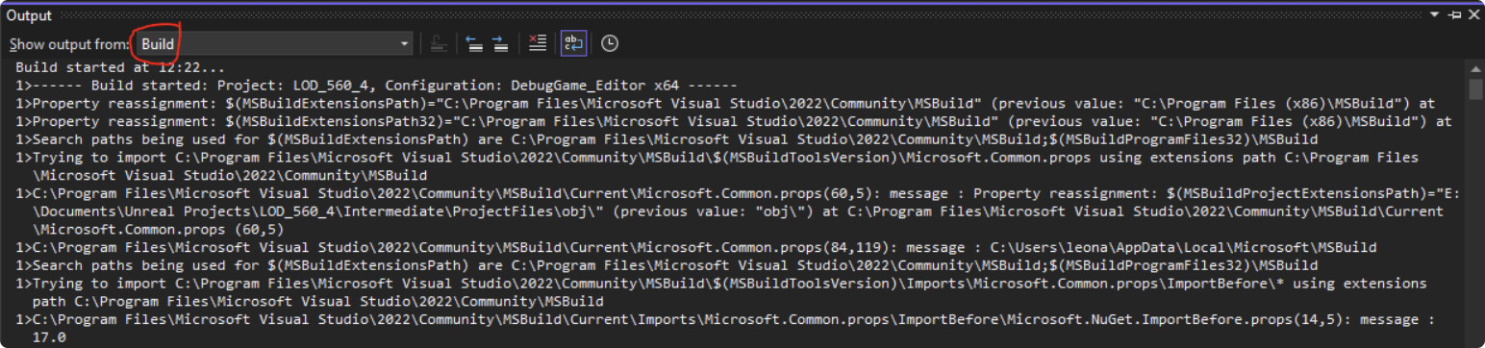Close the Output panel
This screenshot has height=348, width=1485.
click(1473, 15)
